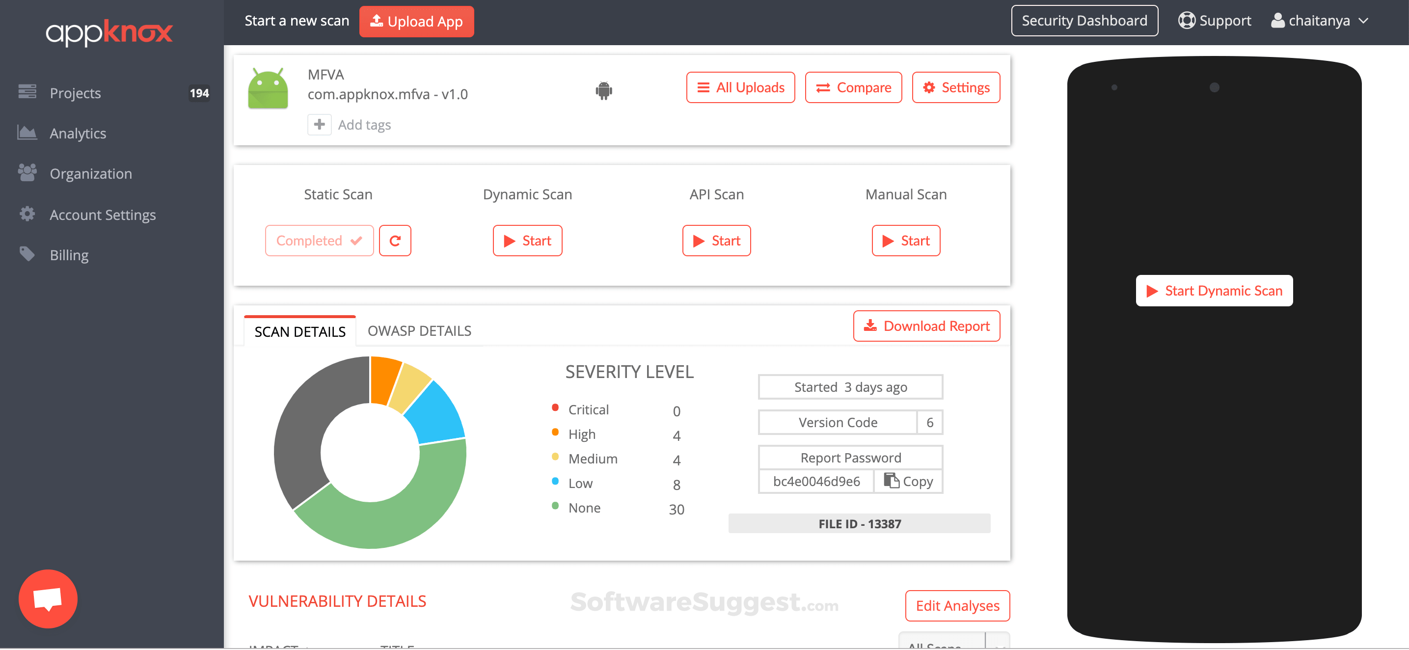The image size is (1409, 650).
Task: Click the VULNERABILITY DETAILS heading
Action: (337, 601)
